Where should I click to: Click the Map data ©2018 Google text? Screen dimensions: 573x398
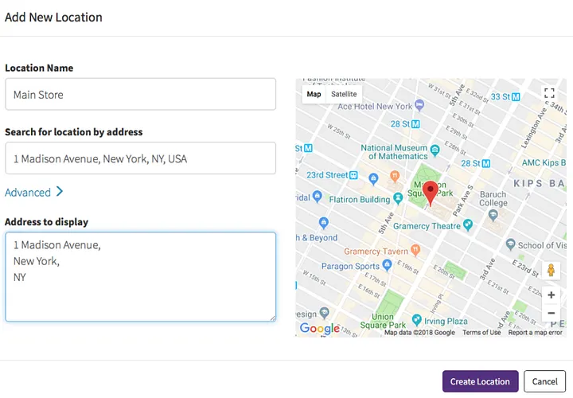point(419,332)
